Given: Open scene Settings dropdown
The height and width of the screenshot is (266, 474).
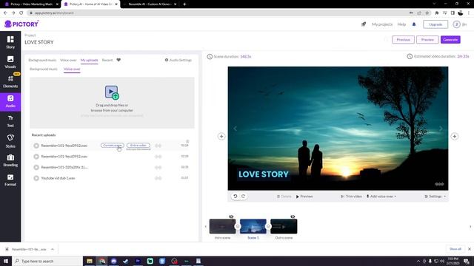Looking at the screenshot, I should [x=435, y=197].
